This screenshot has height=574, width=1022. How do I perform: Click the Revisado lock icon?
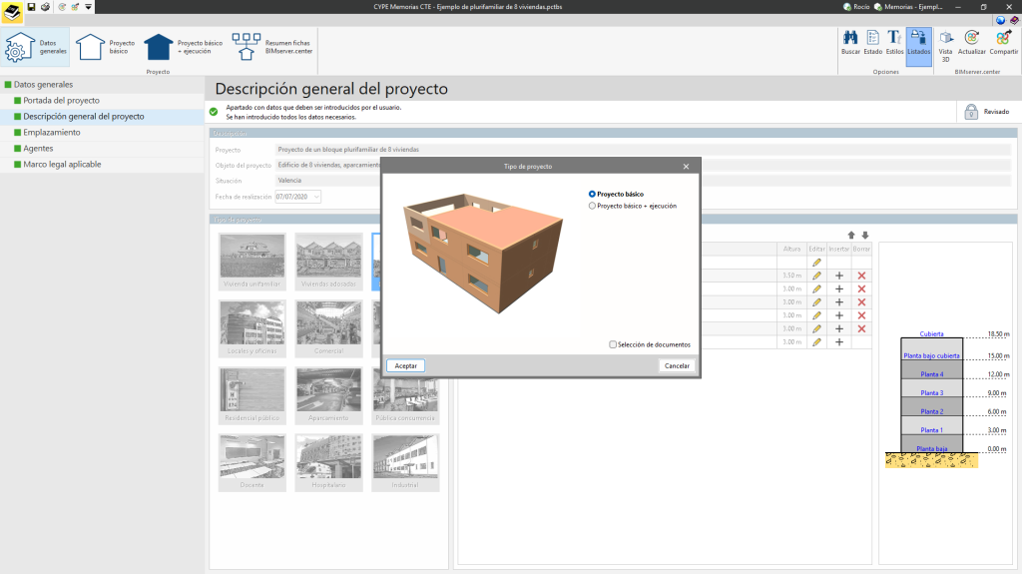pos(971,112)
